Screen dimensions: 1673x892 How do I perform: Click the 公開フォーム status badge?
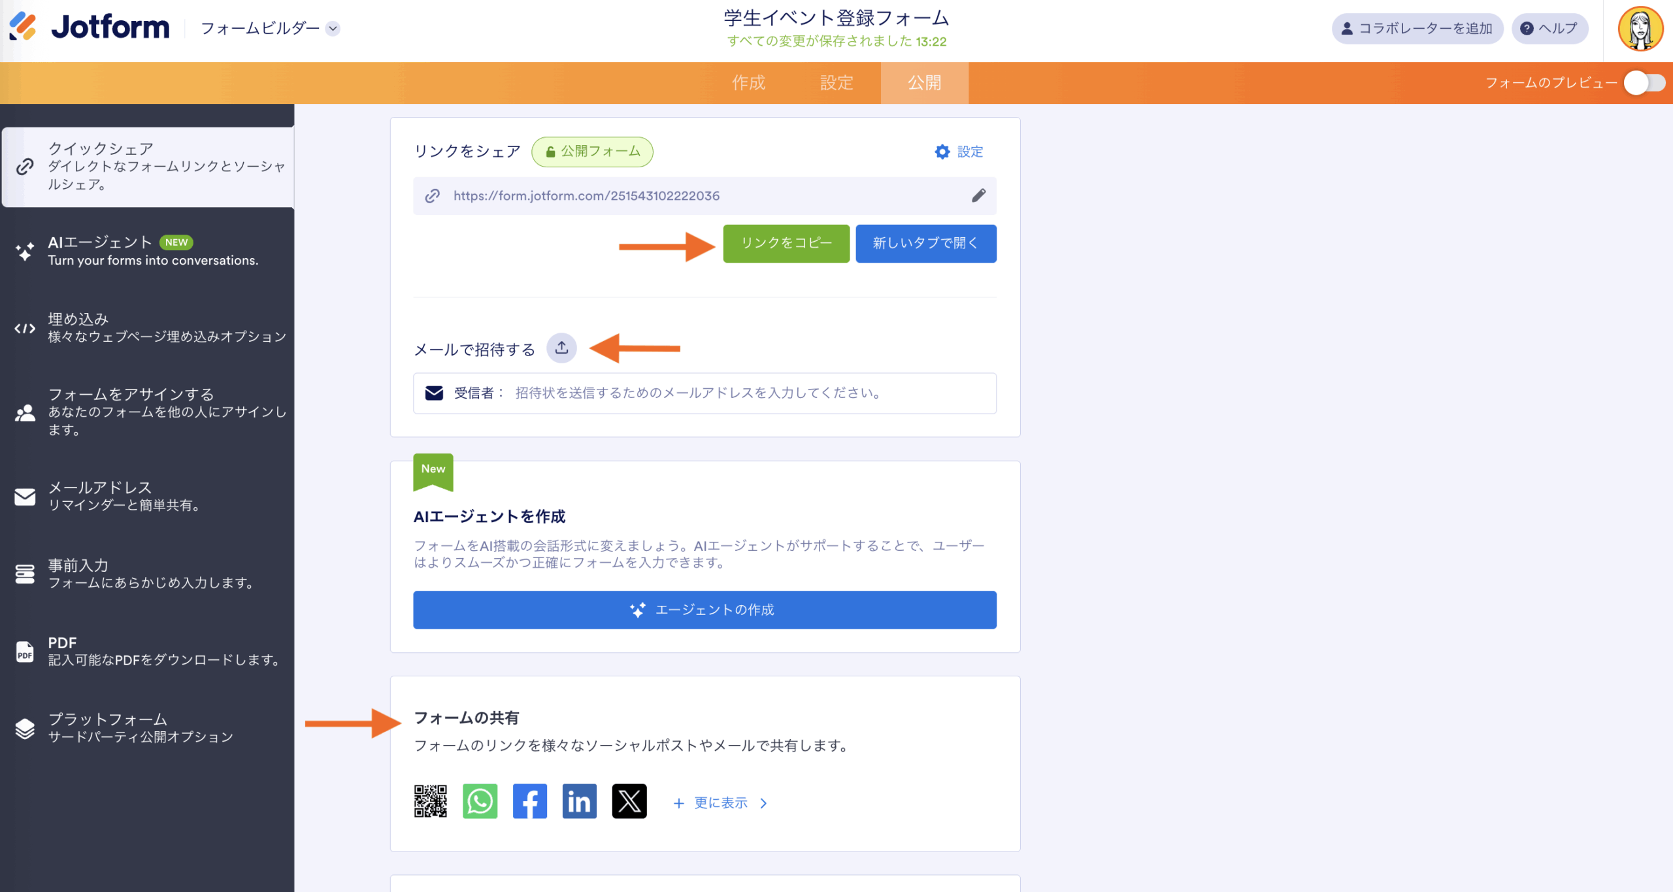pos(592,152)
